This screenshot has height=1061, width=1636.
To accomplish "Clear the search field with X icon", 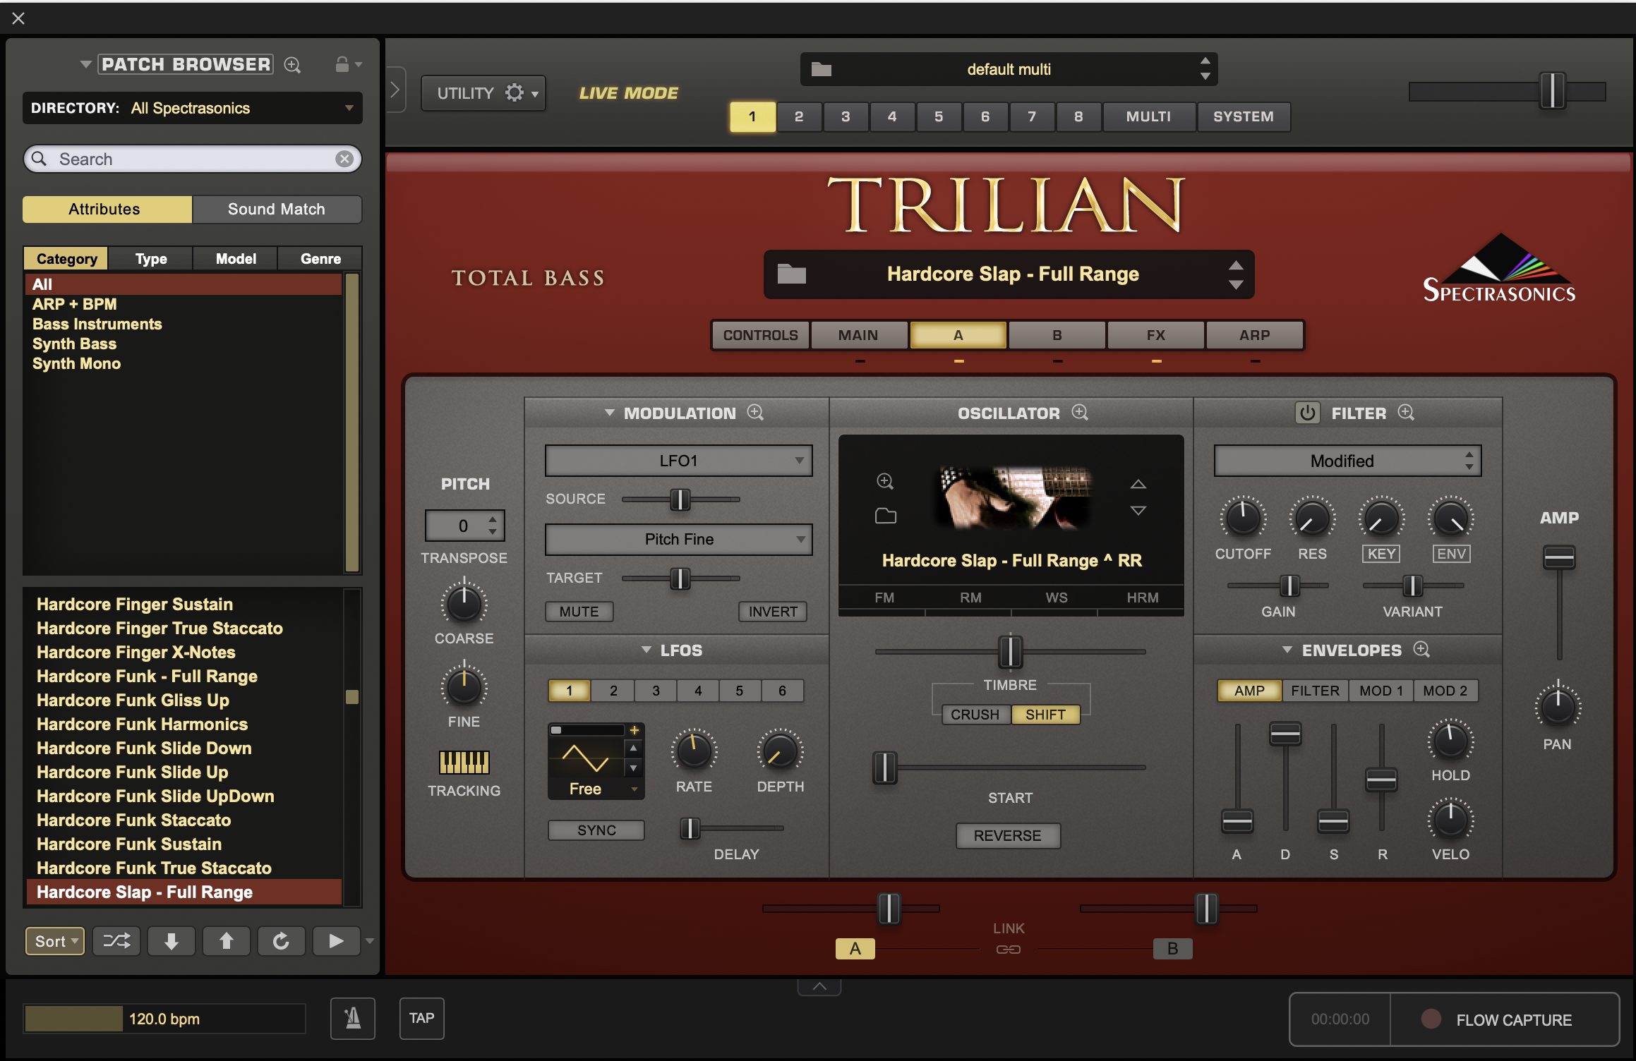I will [344, 159].
